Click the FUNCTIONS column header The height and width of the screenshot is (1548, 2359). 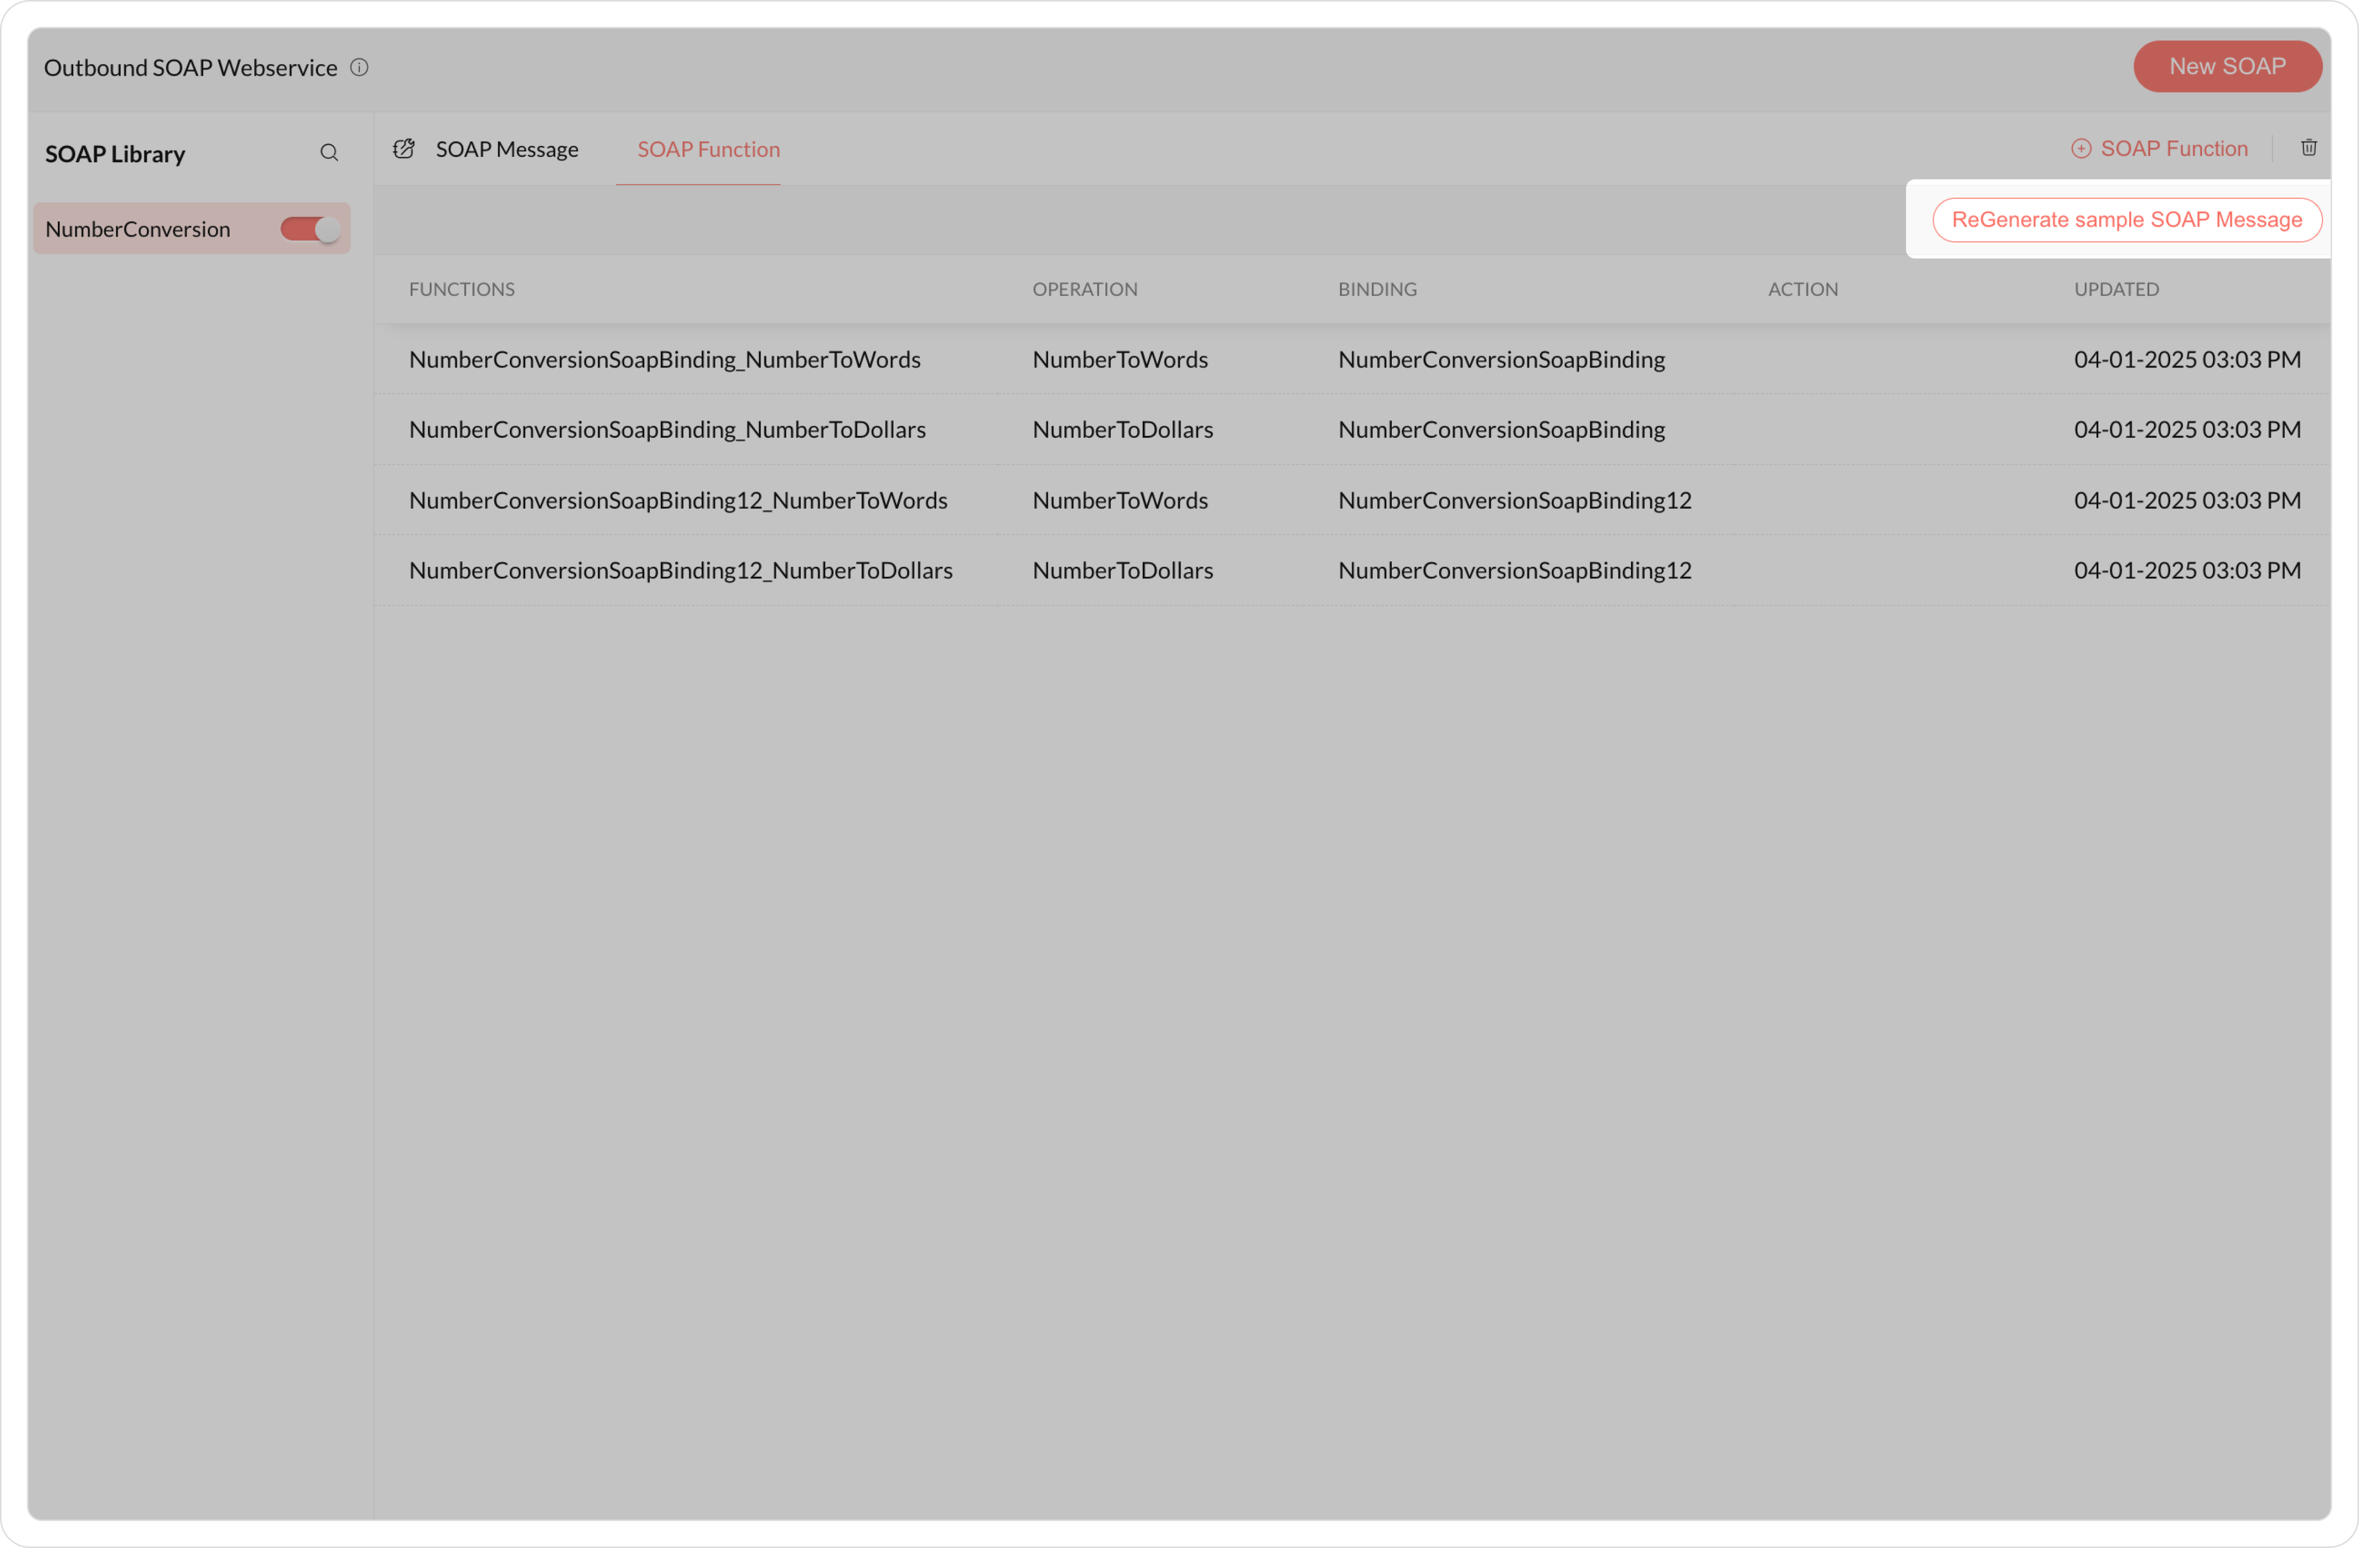(462, 289)
